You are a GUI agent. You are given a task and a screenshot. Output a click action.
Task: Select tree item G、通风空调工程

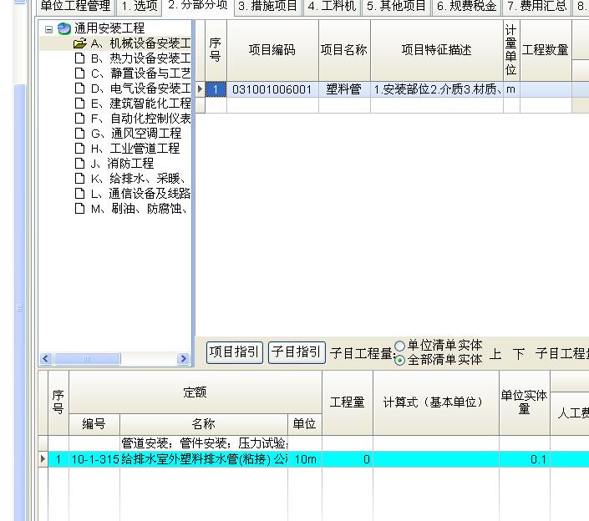136,134
